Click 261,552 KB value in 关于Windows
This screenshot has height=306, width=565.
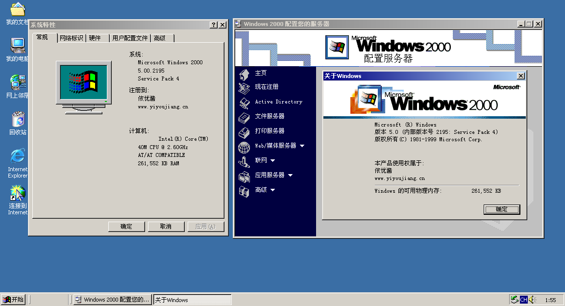pos(486,191)
